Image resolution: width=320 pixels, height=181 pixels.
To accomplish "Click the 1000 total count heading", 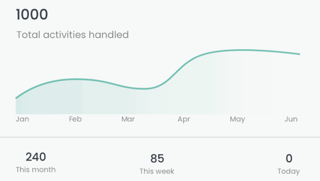I will pyautogui.click(x=32, y=15).
